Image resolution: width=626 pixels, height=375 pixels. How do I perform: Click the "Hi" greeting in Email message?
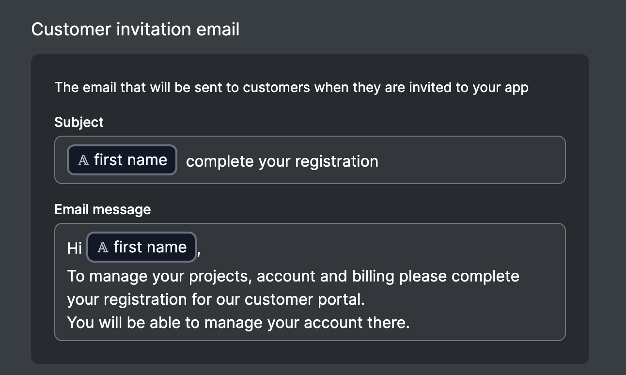pyautogui.click(x=75, y=249)
